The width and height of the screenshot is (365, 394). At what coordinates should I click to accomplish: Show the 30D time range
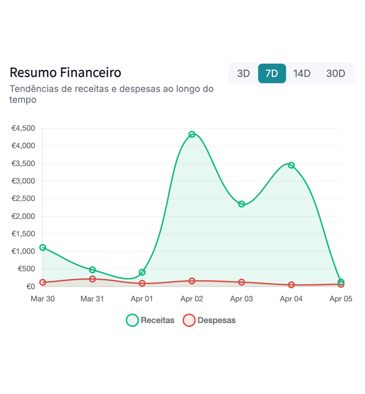coord(336,73)
